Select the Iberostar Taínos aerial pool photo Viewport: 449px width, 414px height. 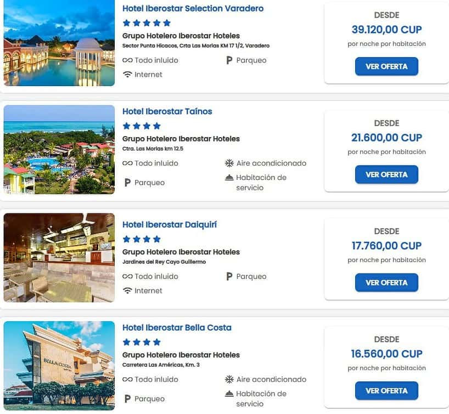pyautogui.click(x=59, y=150)
